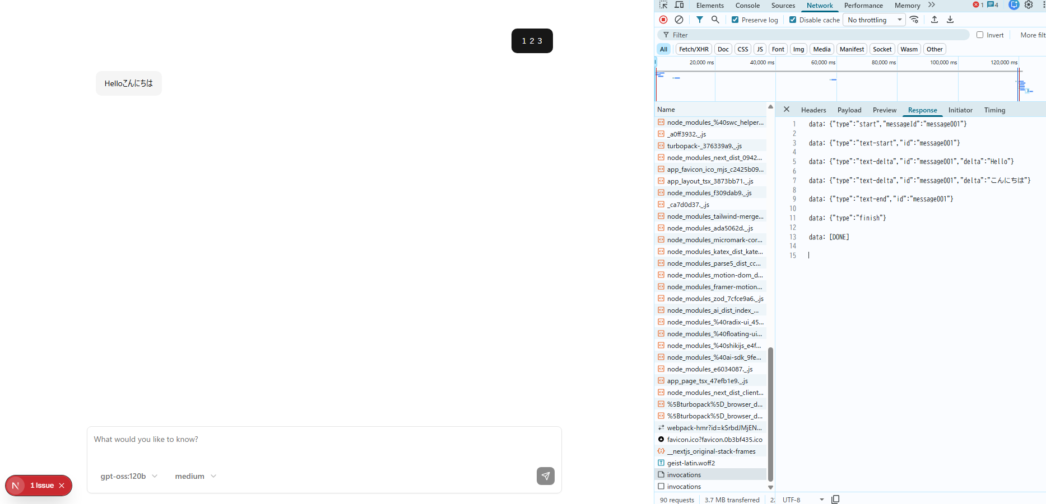Image resolution: width=1046 pixels, height=504 pixels.
Task: Import HAR file upload icon
Action: coord(935,20)
